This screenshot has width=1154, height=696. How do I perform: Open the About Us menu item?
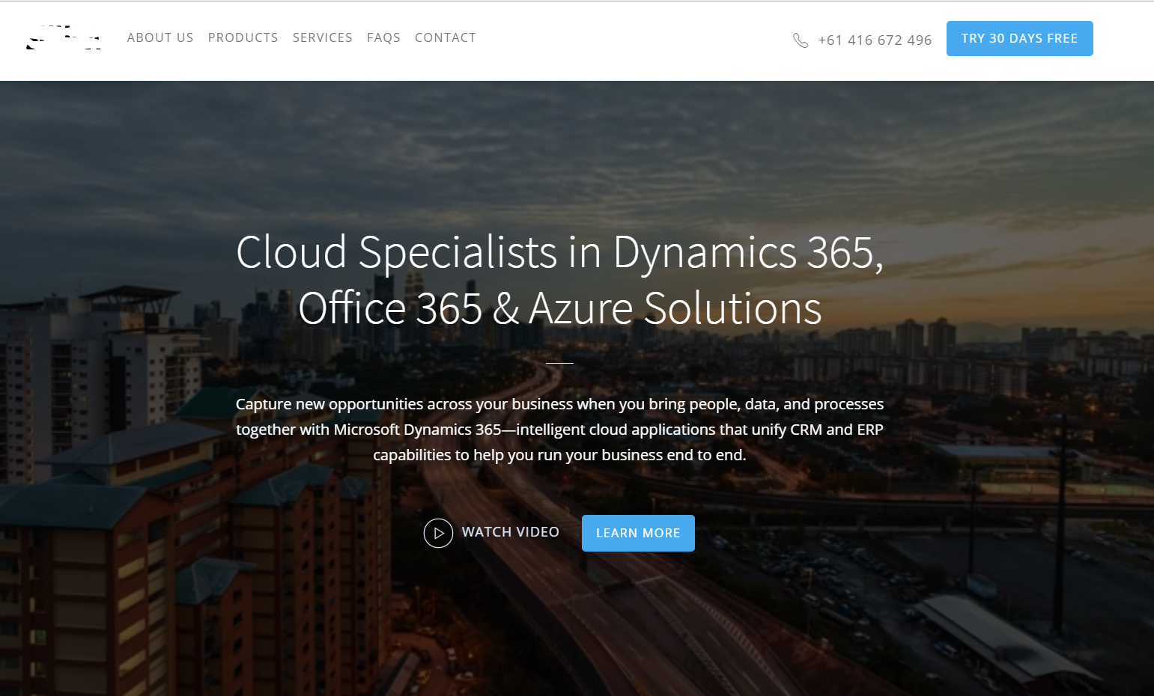(160, 37)
